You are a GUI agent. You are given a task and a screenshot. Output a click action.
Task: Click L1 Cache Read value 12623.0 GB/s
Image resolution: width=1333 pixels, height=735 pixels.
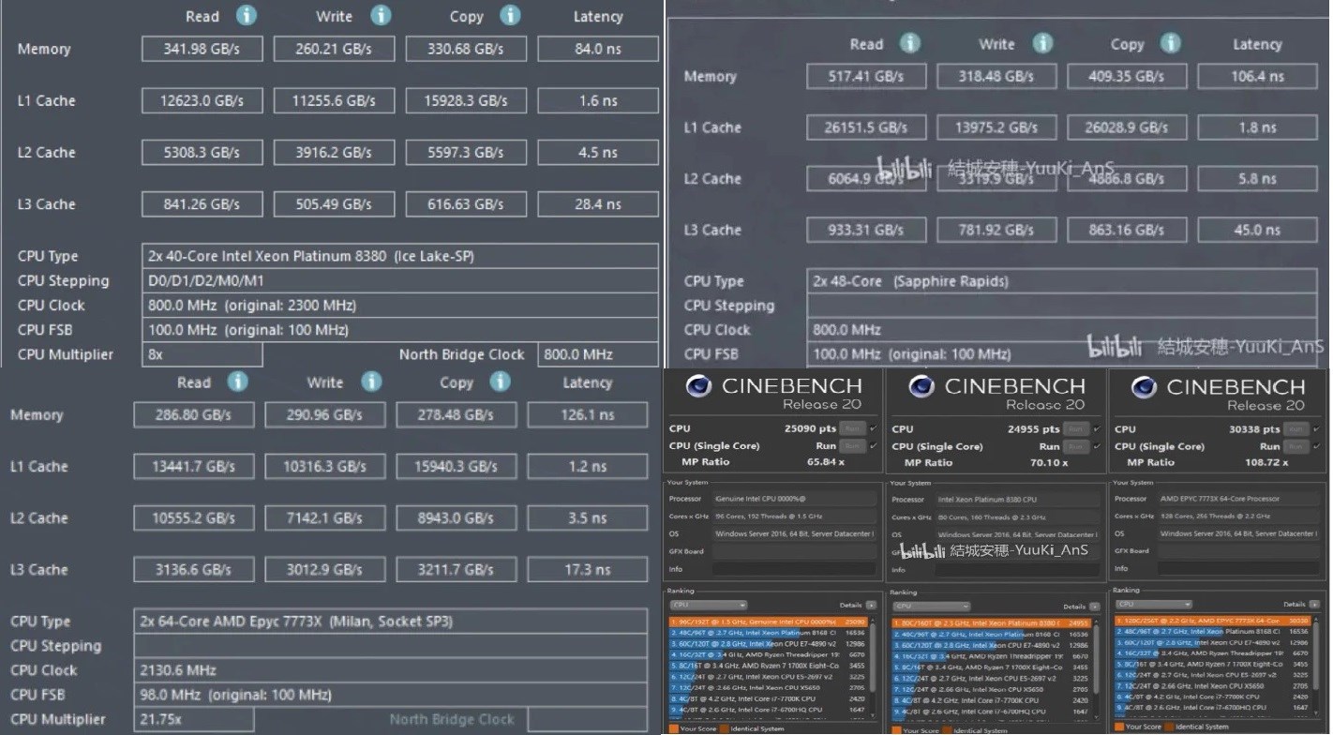click(x=202, y=100)
